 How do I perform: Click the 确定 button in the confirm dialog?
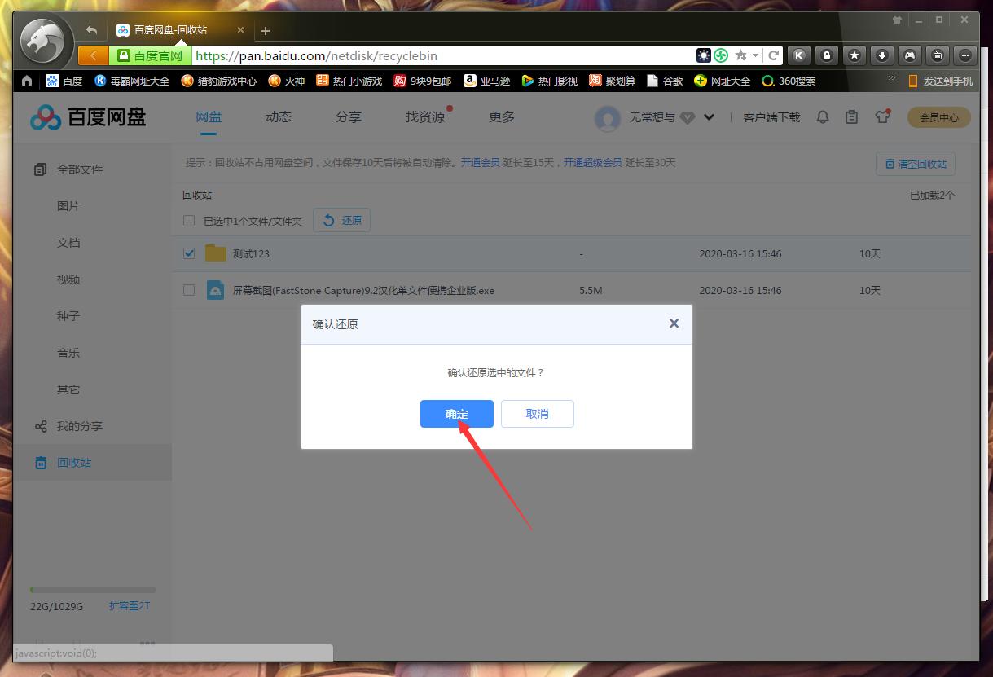[x=456, y=414]
